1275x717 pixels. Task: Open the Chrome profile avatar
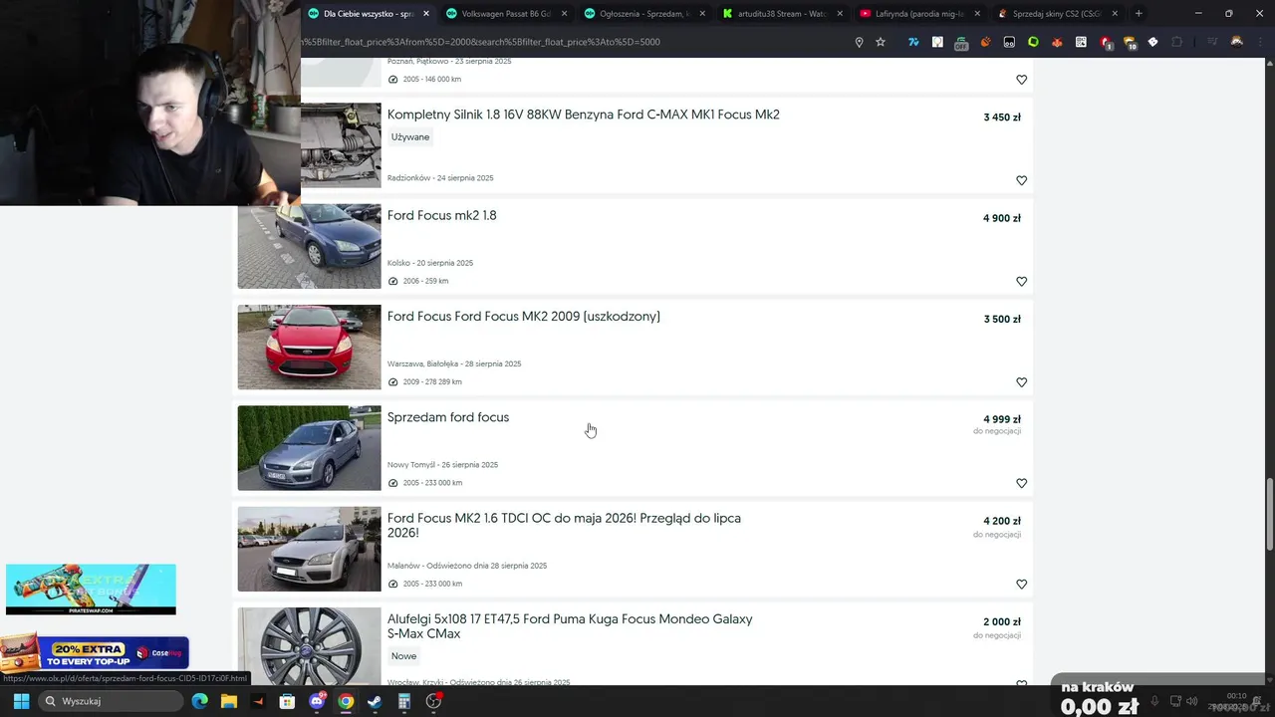(x=1236, y=42)
